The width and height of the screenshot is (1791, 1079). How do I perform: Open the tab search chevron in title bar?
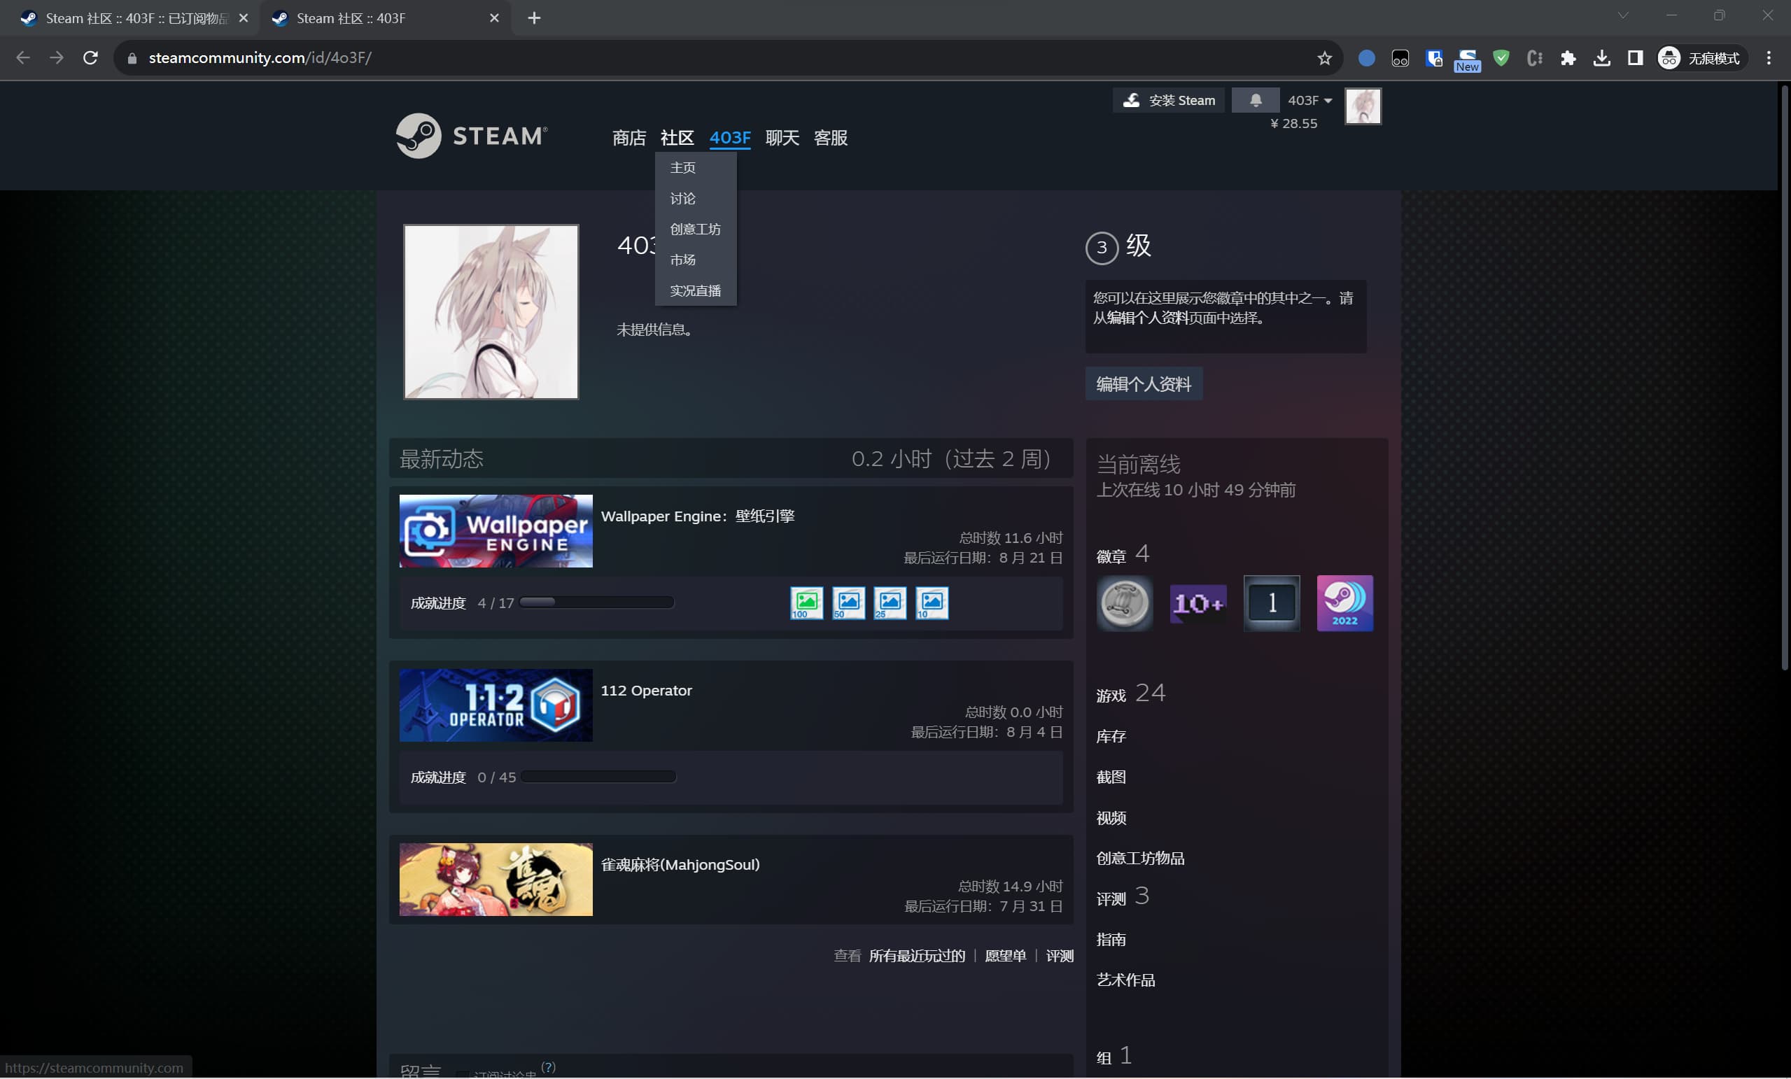(1622, 16)
